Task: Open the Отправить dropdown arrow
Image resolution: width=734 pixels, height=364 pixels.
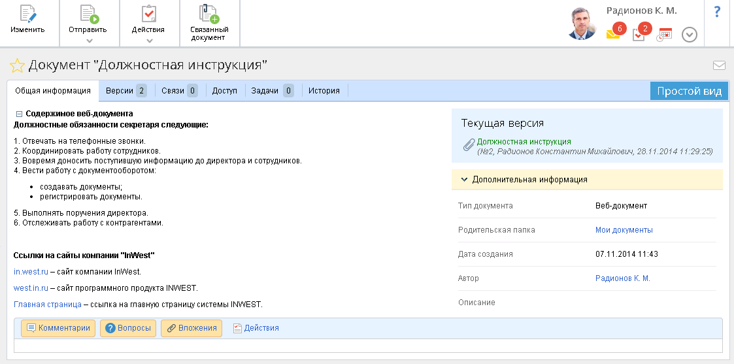Action: [89, 41]
